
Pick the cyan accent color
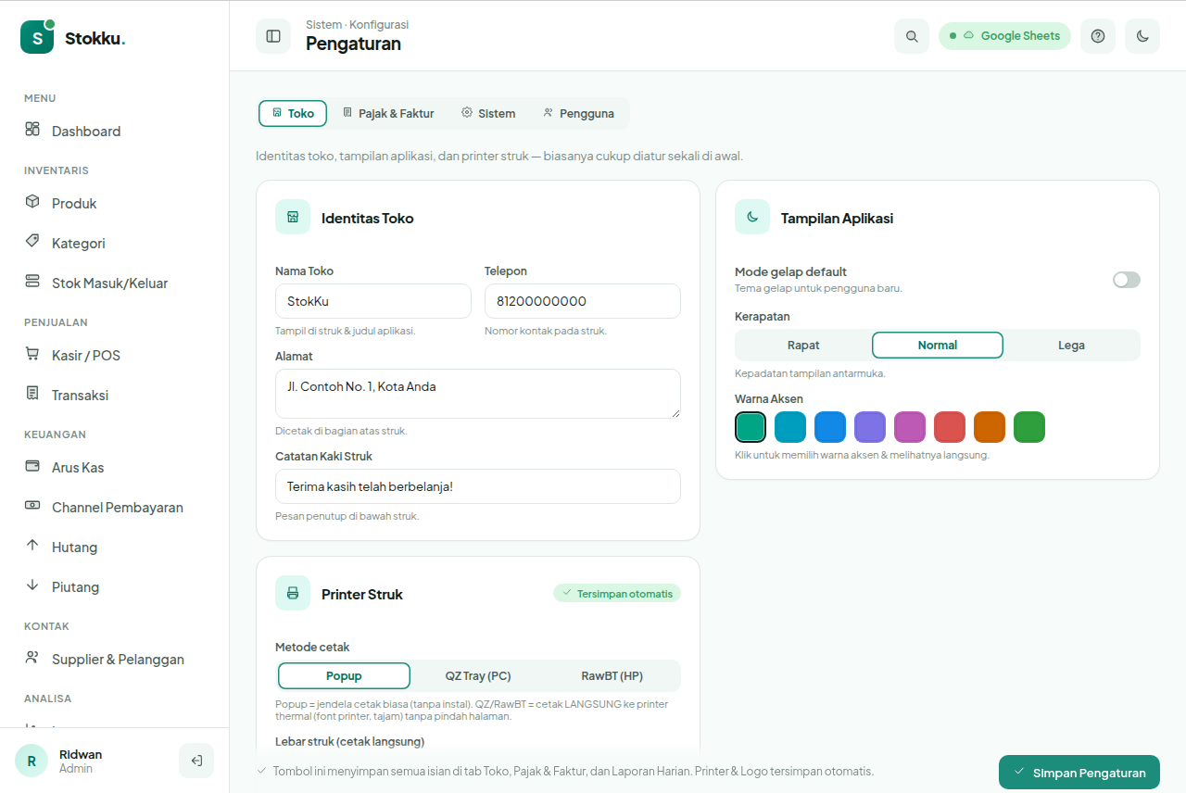(x=790, y=427)
